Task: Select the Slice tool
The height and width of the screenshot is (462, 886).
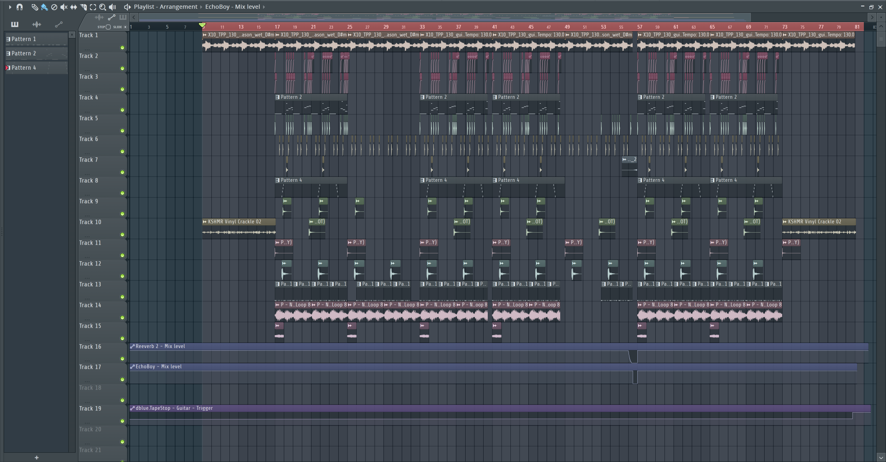Action: (x=84, y=7)
